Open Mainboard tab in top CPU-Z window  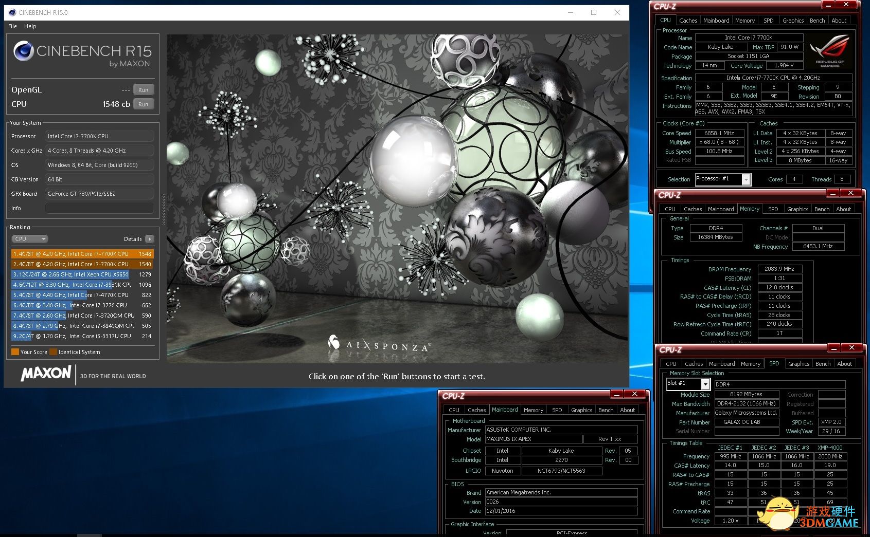click(x=716, y=21)
